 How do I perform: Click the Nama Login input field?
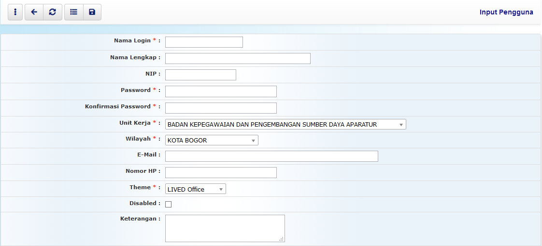coord(204,42)
